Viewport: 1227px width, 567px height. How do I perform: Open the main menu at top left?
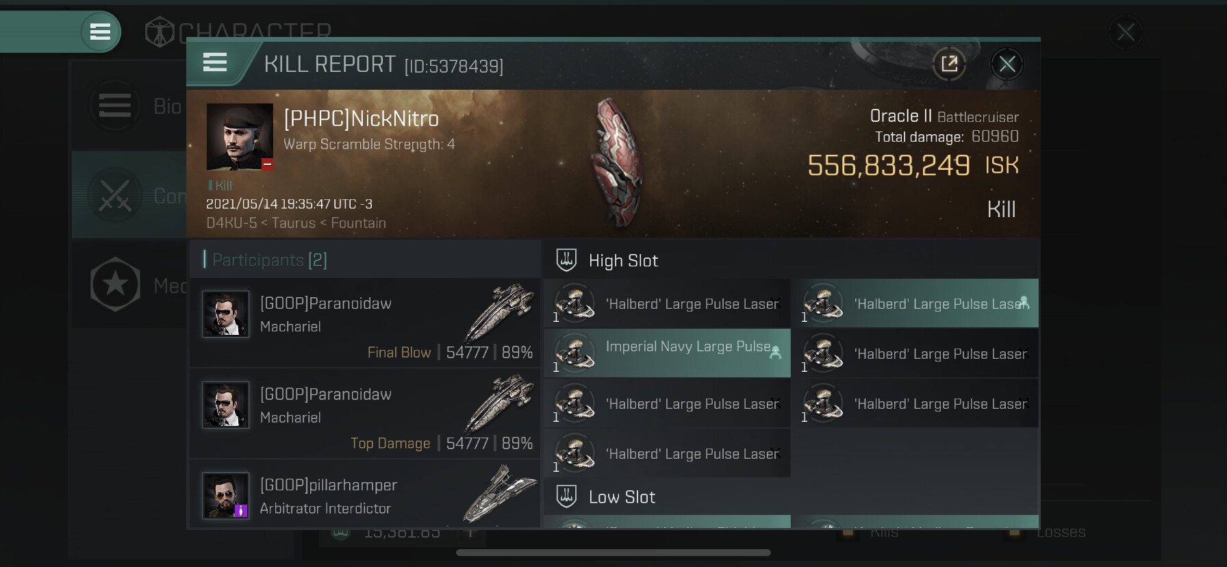coord(100,32)
